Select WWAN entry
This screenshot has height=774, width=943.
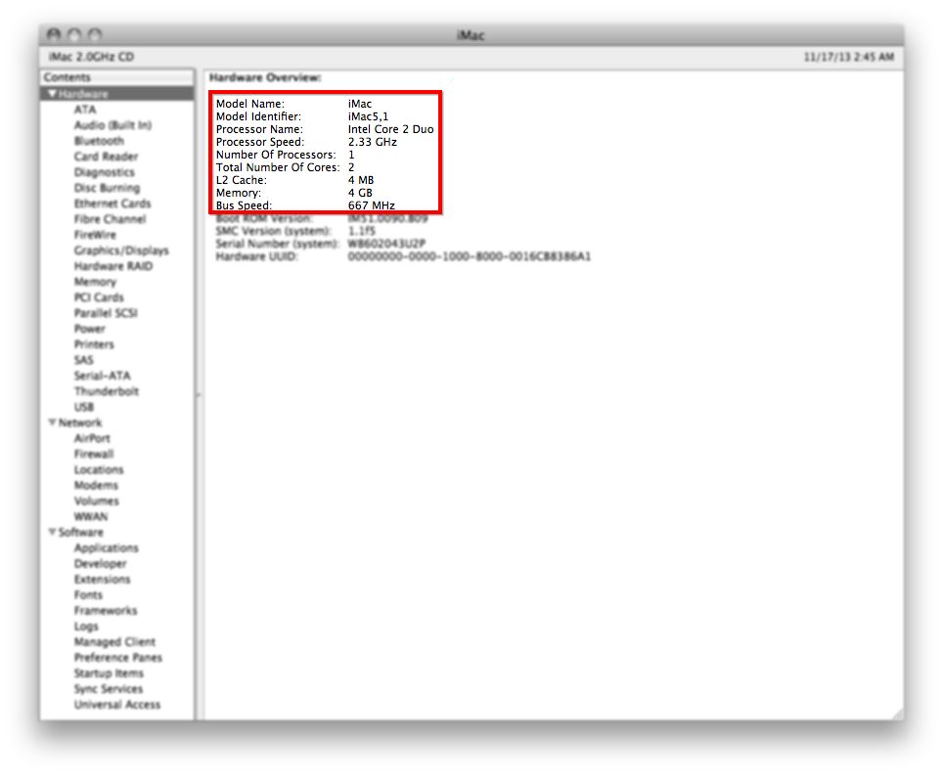[91, 516]
